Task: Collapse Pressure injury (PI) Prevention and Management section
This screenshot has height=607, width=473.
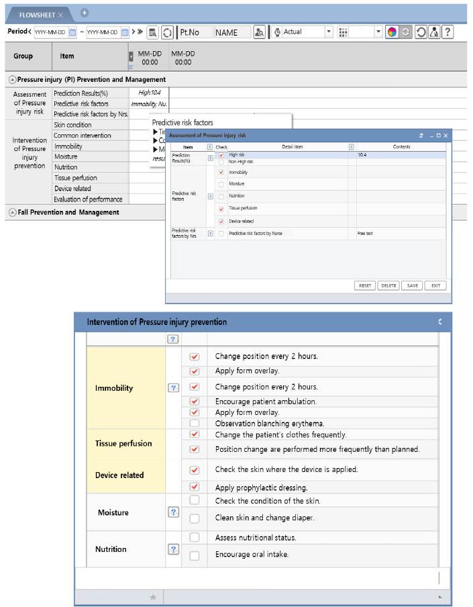Action: (x=12, y=80)
